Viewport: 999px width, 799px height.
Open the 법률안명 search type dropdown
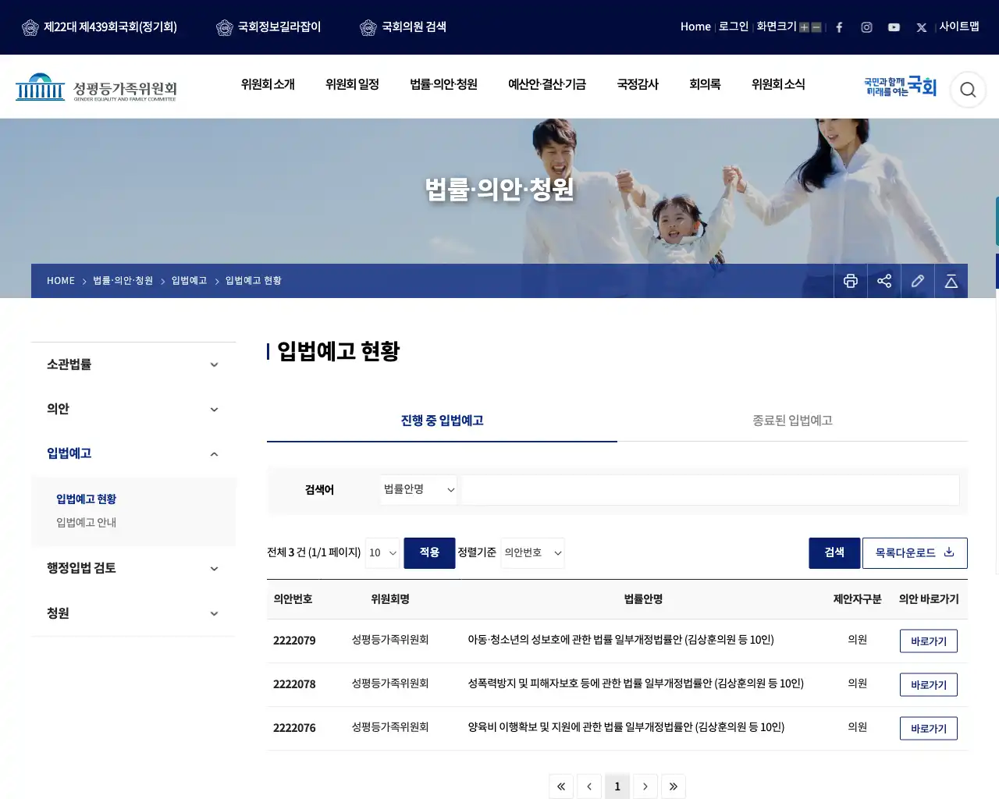419,489
